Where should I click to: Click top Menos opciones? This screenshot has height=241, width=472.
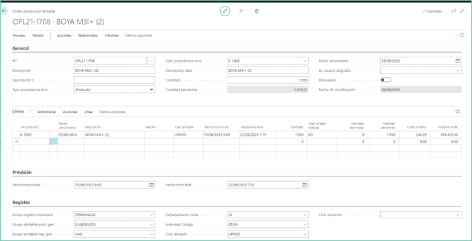pyautogui.click(x=139, y=36)
